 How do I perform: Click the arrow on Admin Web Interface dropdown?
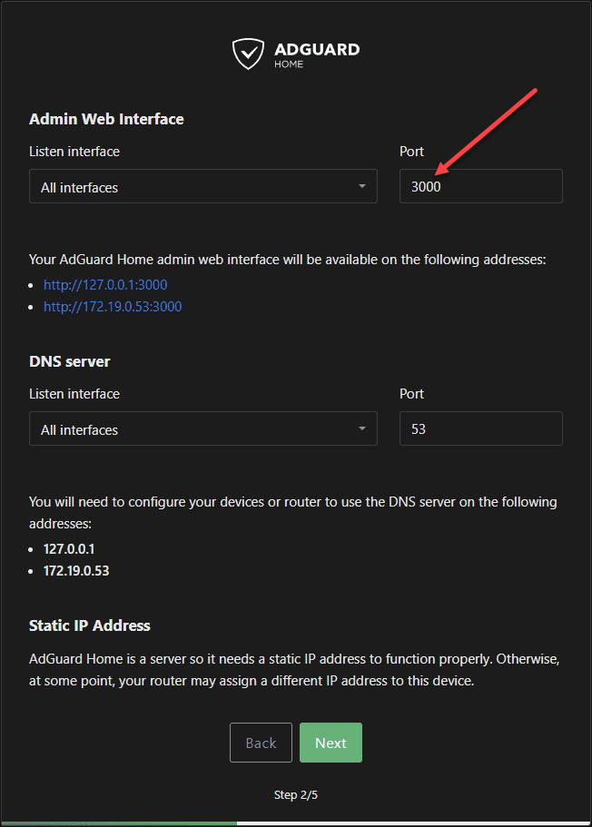click(361, 186)
